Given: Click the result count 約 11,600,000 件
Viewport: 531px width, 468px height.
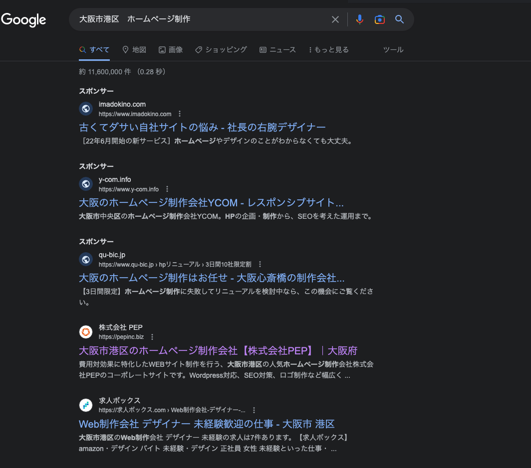Looking at the screenshot, I should [105, 72].
